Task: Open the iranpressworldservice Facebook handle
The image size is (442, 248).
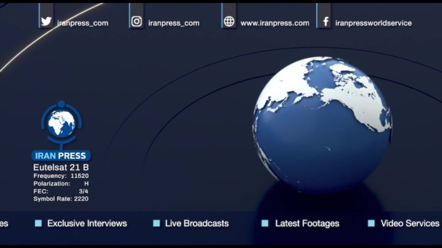Action: (x=373, y=23)
